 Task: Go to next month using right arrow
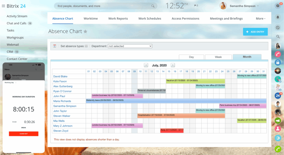(173, 65)
